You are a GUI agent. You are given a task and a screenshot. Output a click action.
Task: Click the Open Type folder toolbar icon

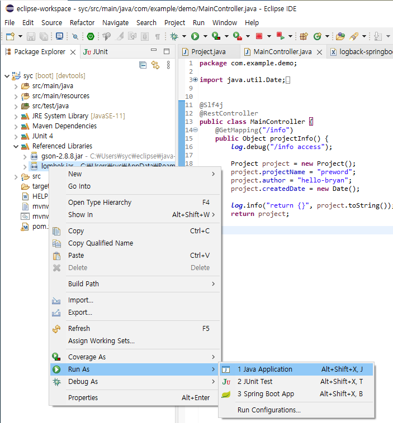click(x=340, y=36)
